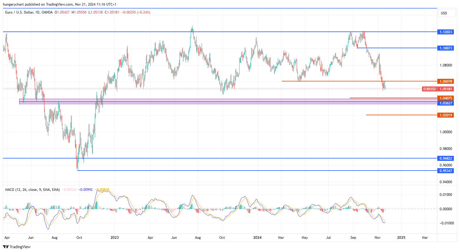
Task: Click the 1.03627 zone price label
Action: [446, 103]
